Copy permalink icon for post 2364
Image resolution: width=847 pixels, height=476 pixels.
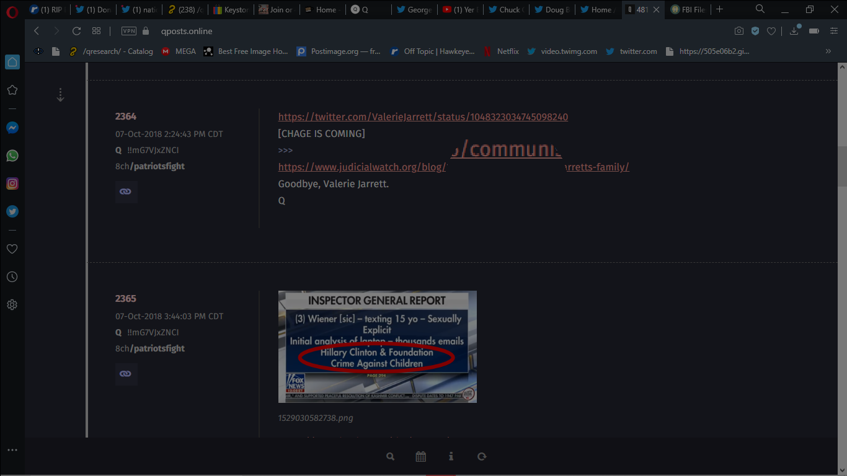[x=126, y=192]
